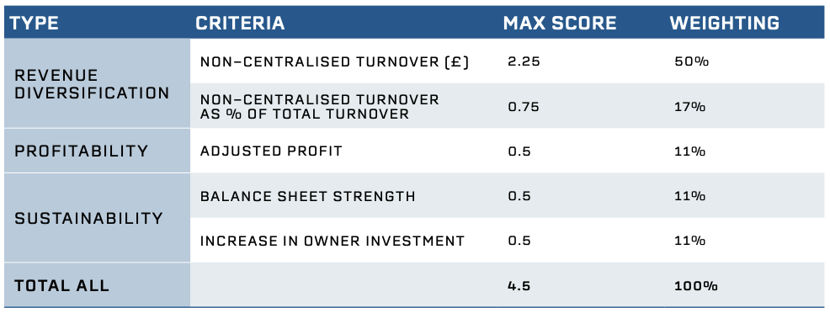Select the 4.5 total max score

pos(519,286)
